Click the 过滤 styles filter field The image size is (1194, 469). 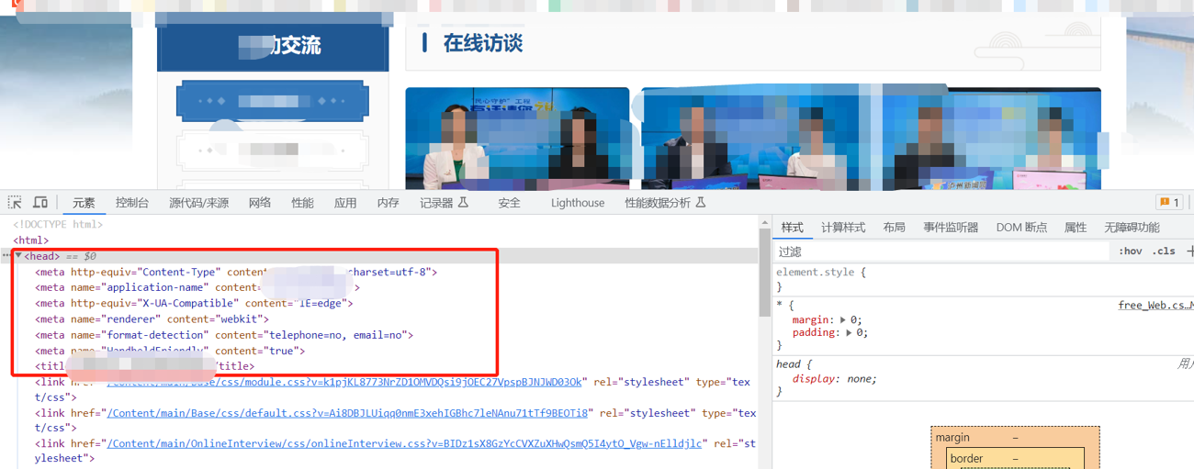937,251
